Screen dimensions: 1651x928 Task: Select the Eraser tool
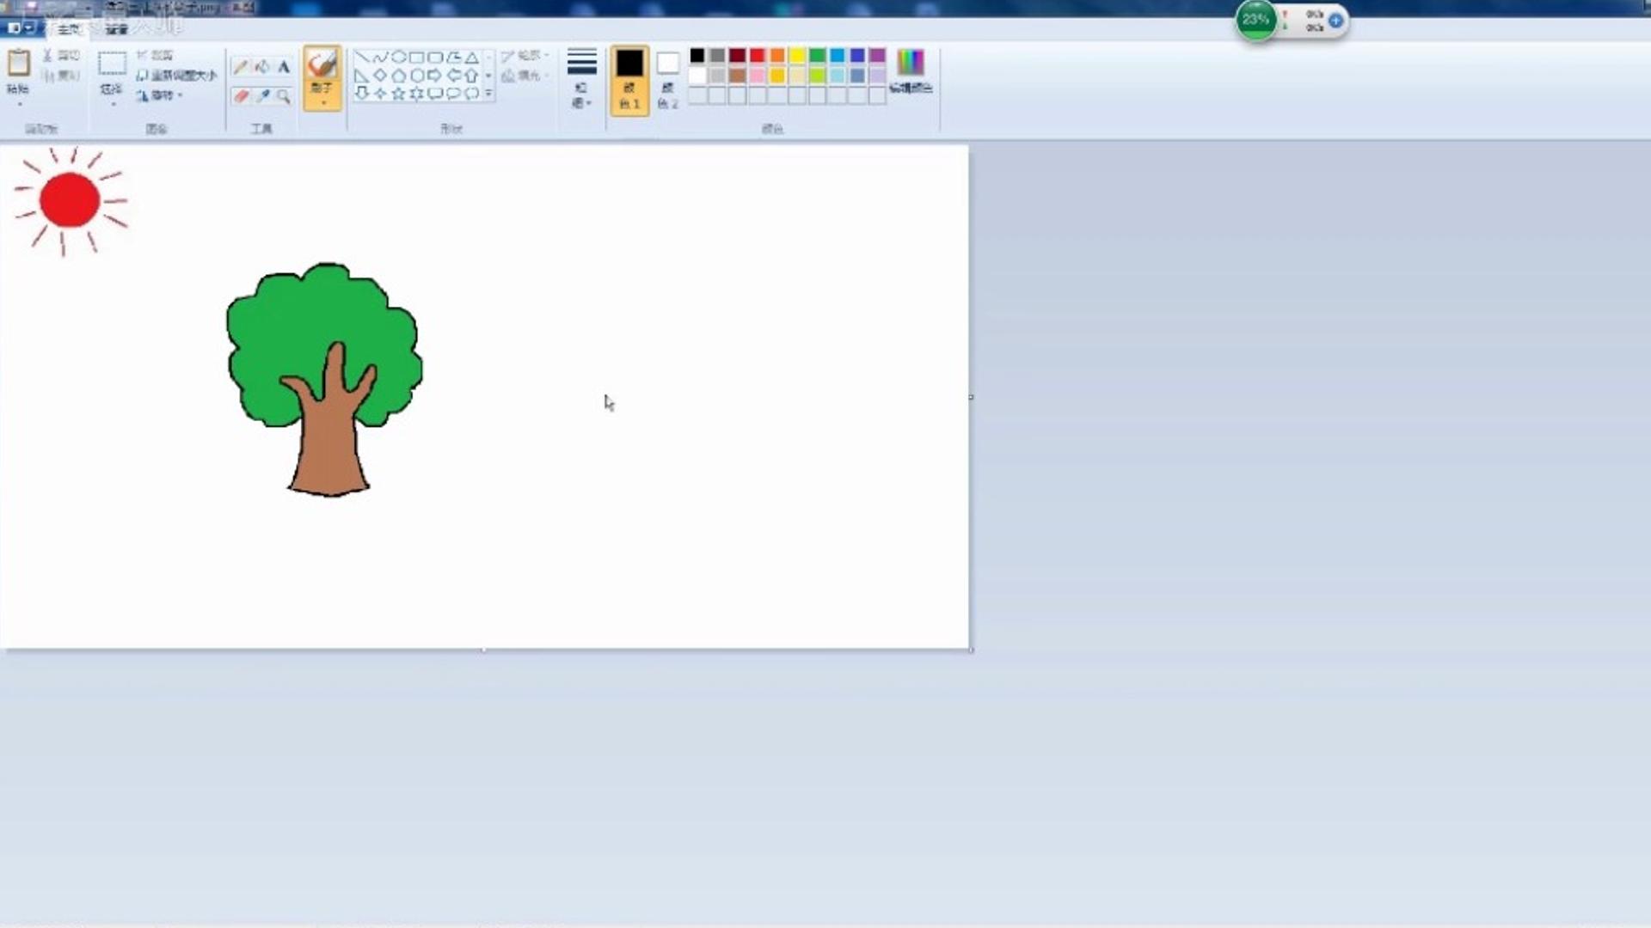[x=241, y=96]
